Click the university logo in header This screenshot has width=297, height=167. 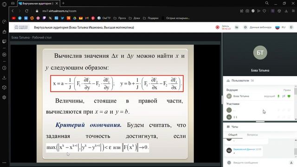tap(21, 27)
